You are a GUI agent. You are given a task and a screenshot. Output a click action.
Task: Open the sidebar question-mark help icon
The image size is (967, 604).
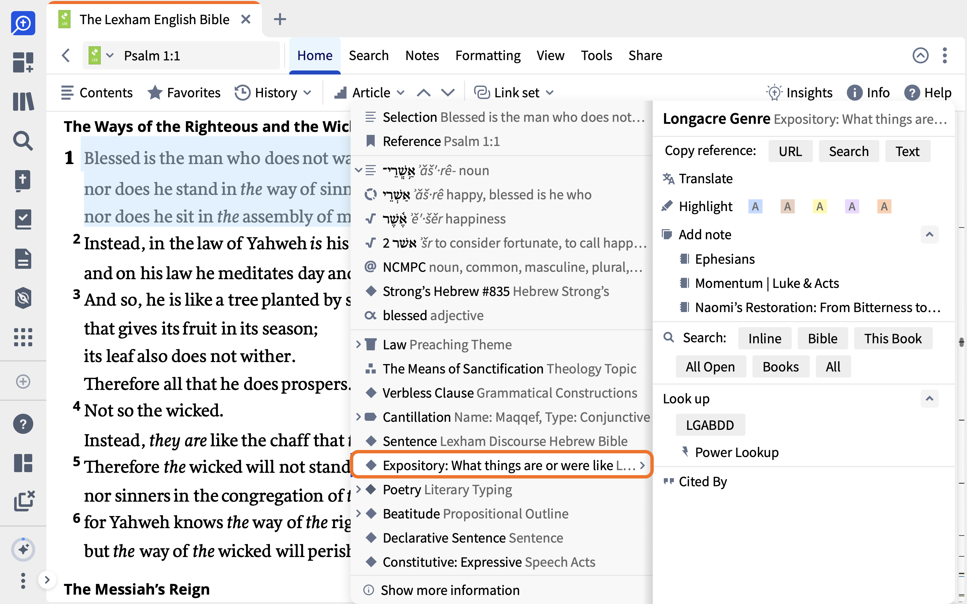pyautogui.click(x=23, y=424)
